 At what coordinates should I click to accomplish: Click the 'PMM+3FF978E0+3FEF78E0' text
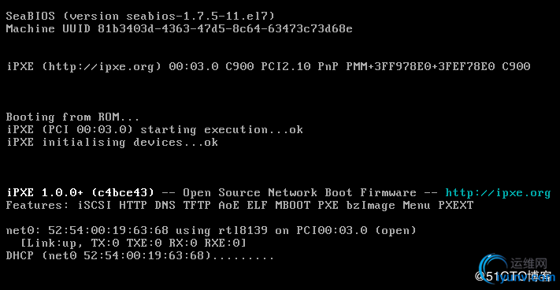tap(421, 66)
